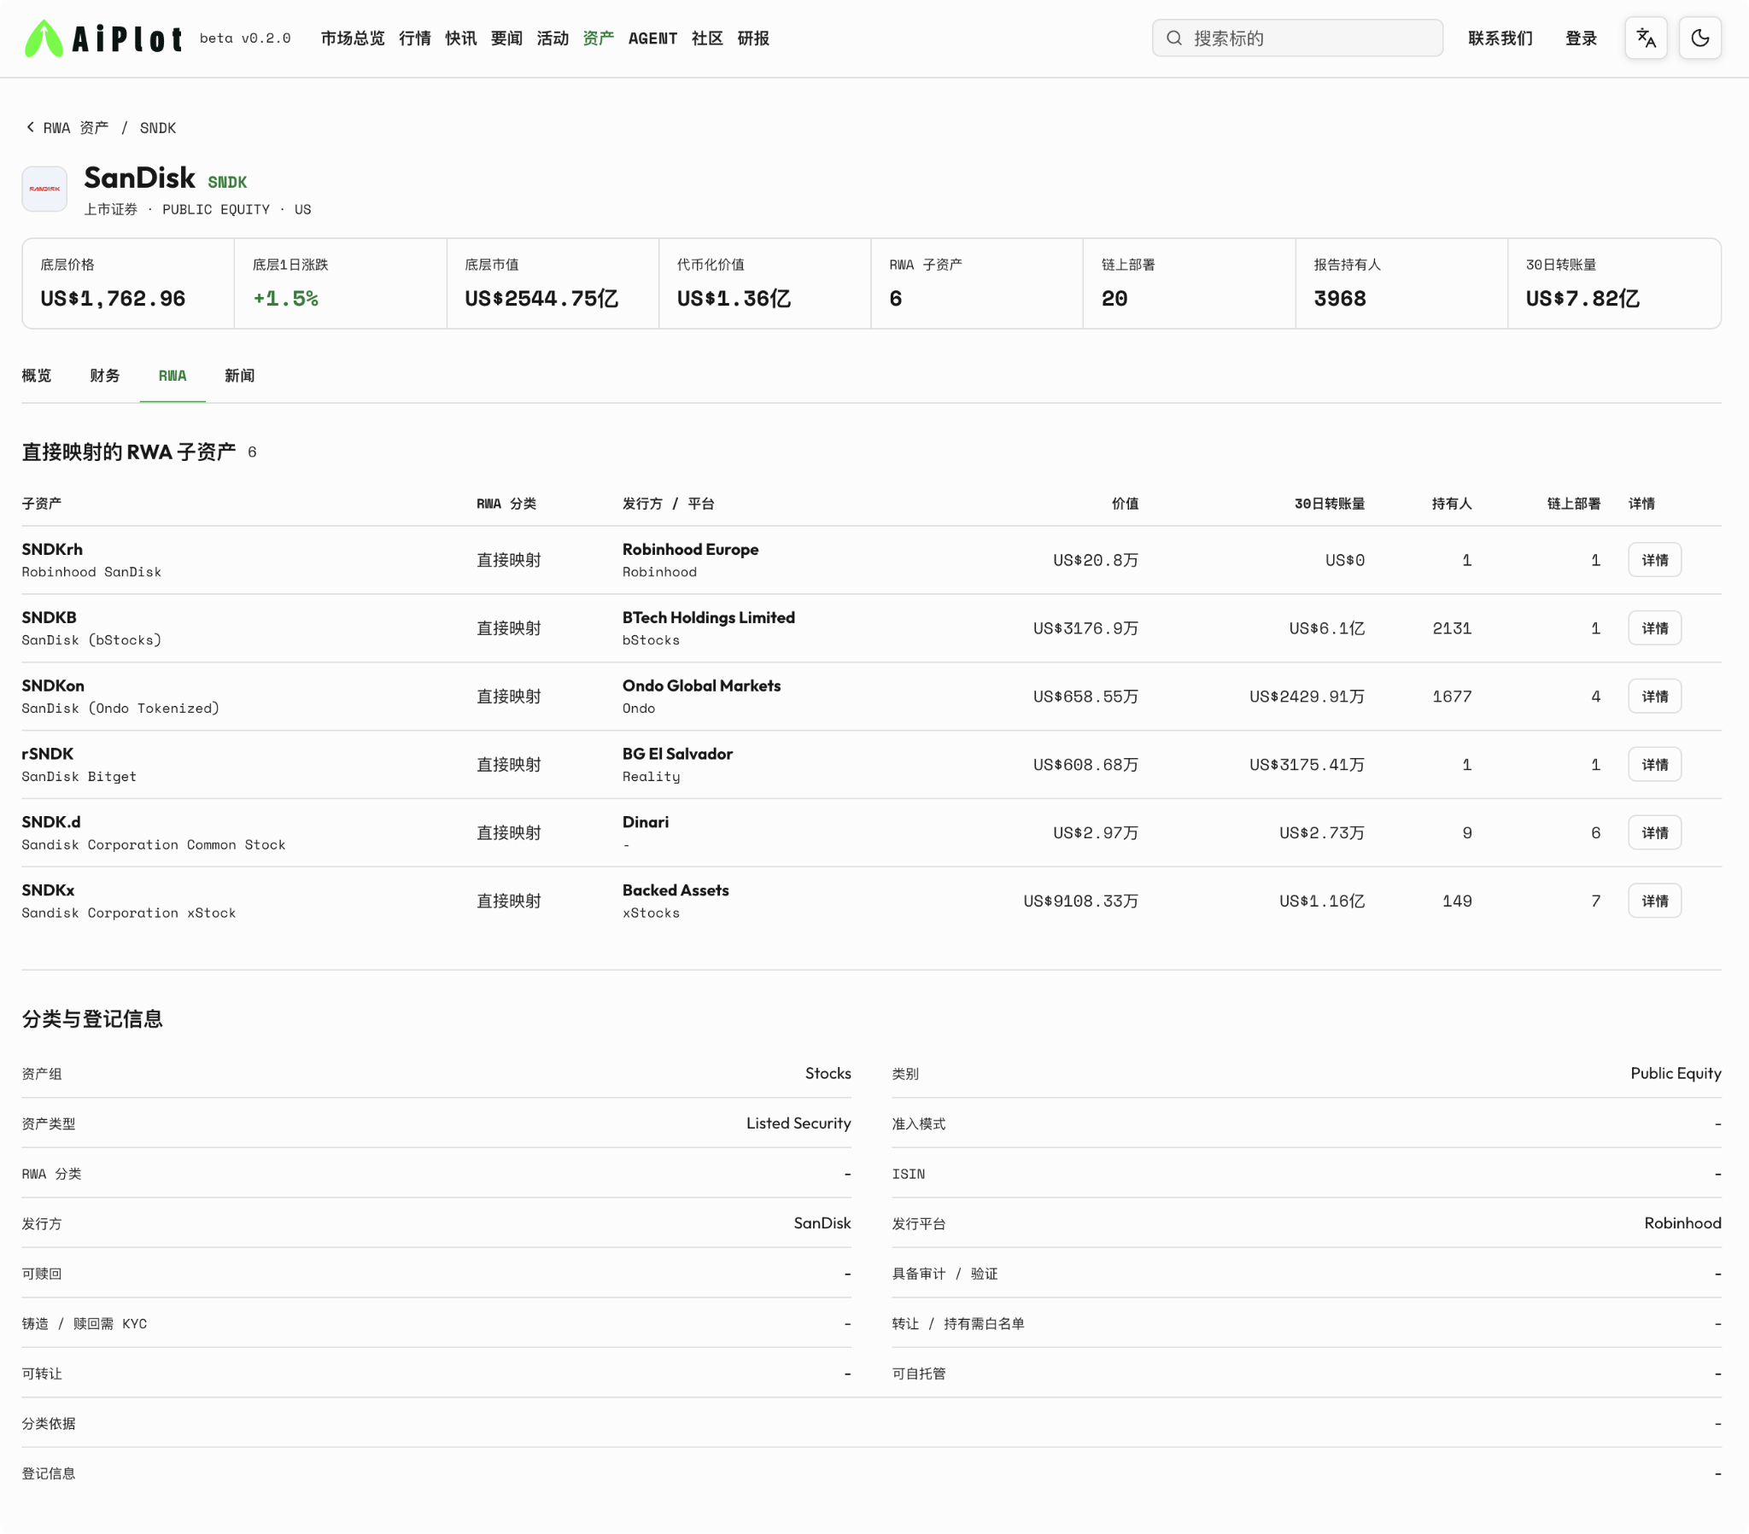
Task: Open 市场总览 menu item
Action: [x=353, y=38]
